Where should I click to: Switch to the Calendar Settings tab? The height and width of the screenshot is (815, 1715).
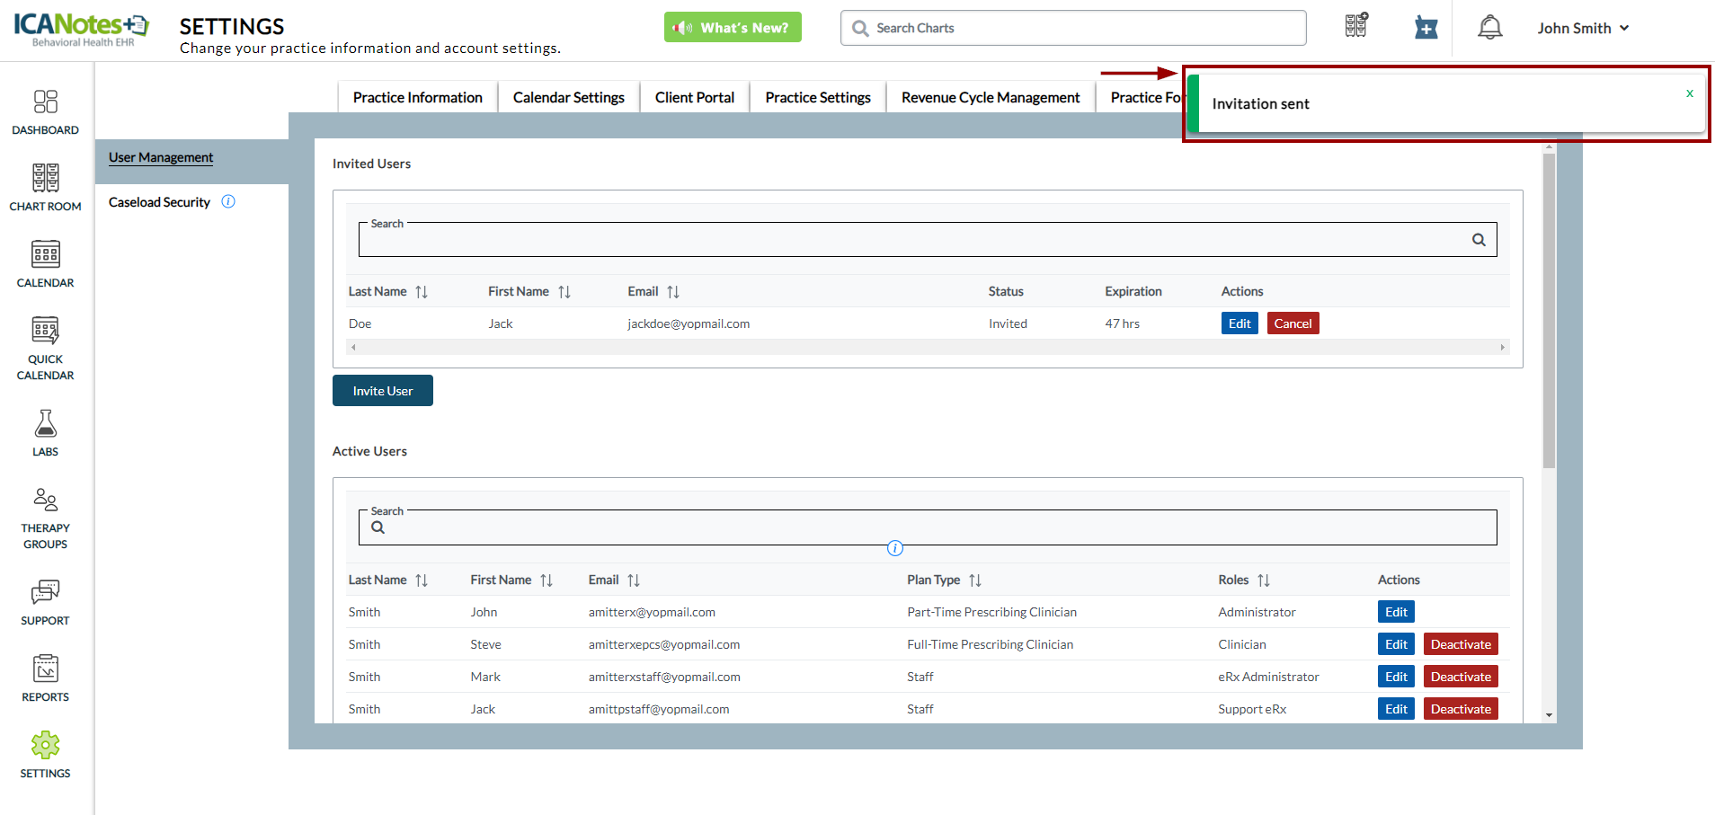click(x=568, y=97)
